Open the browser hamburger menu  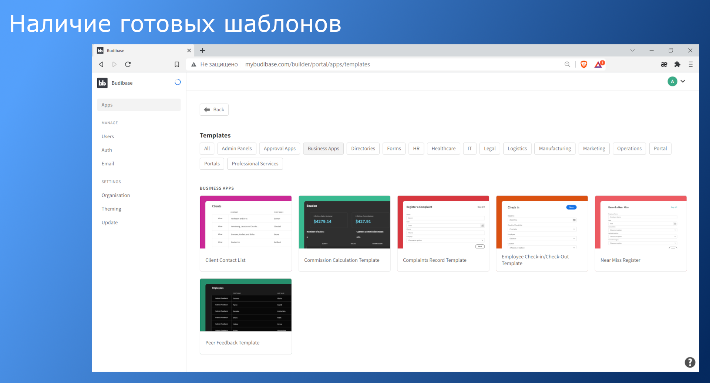(x=690, y=64)
